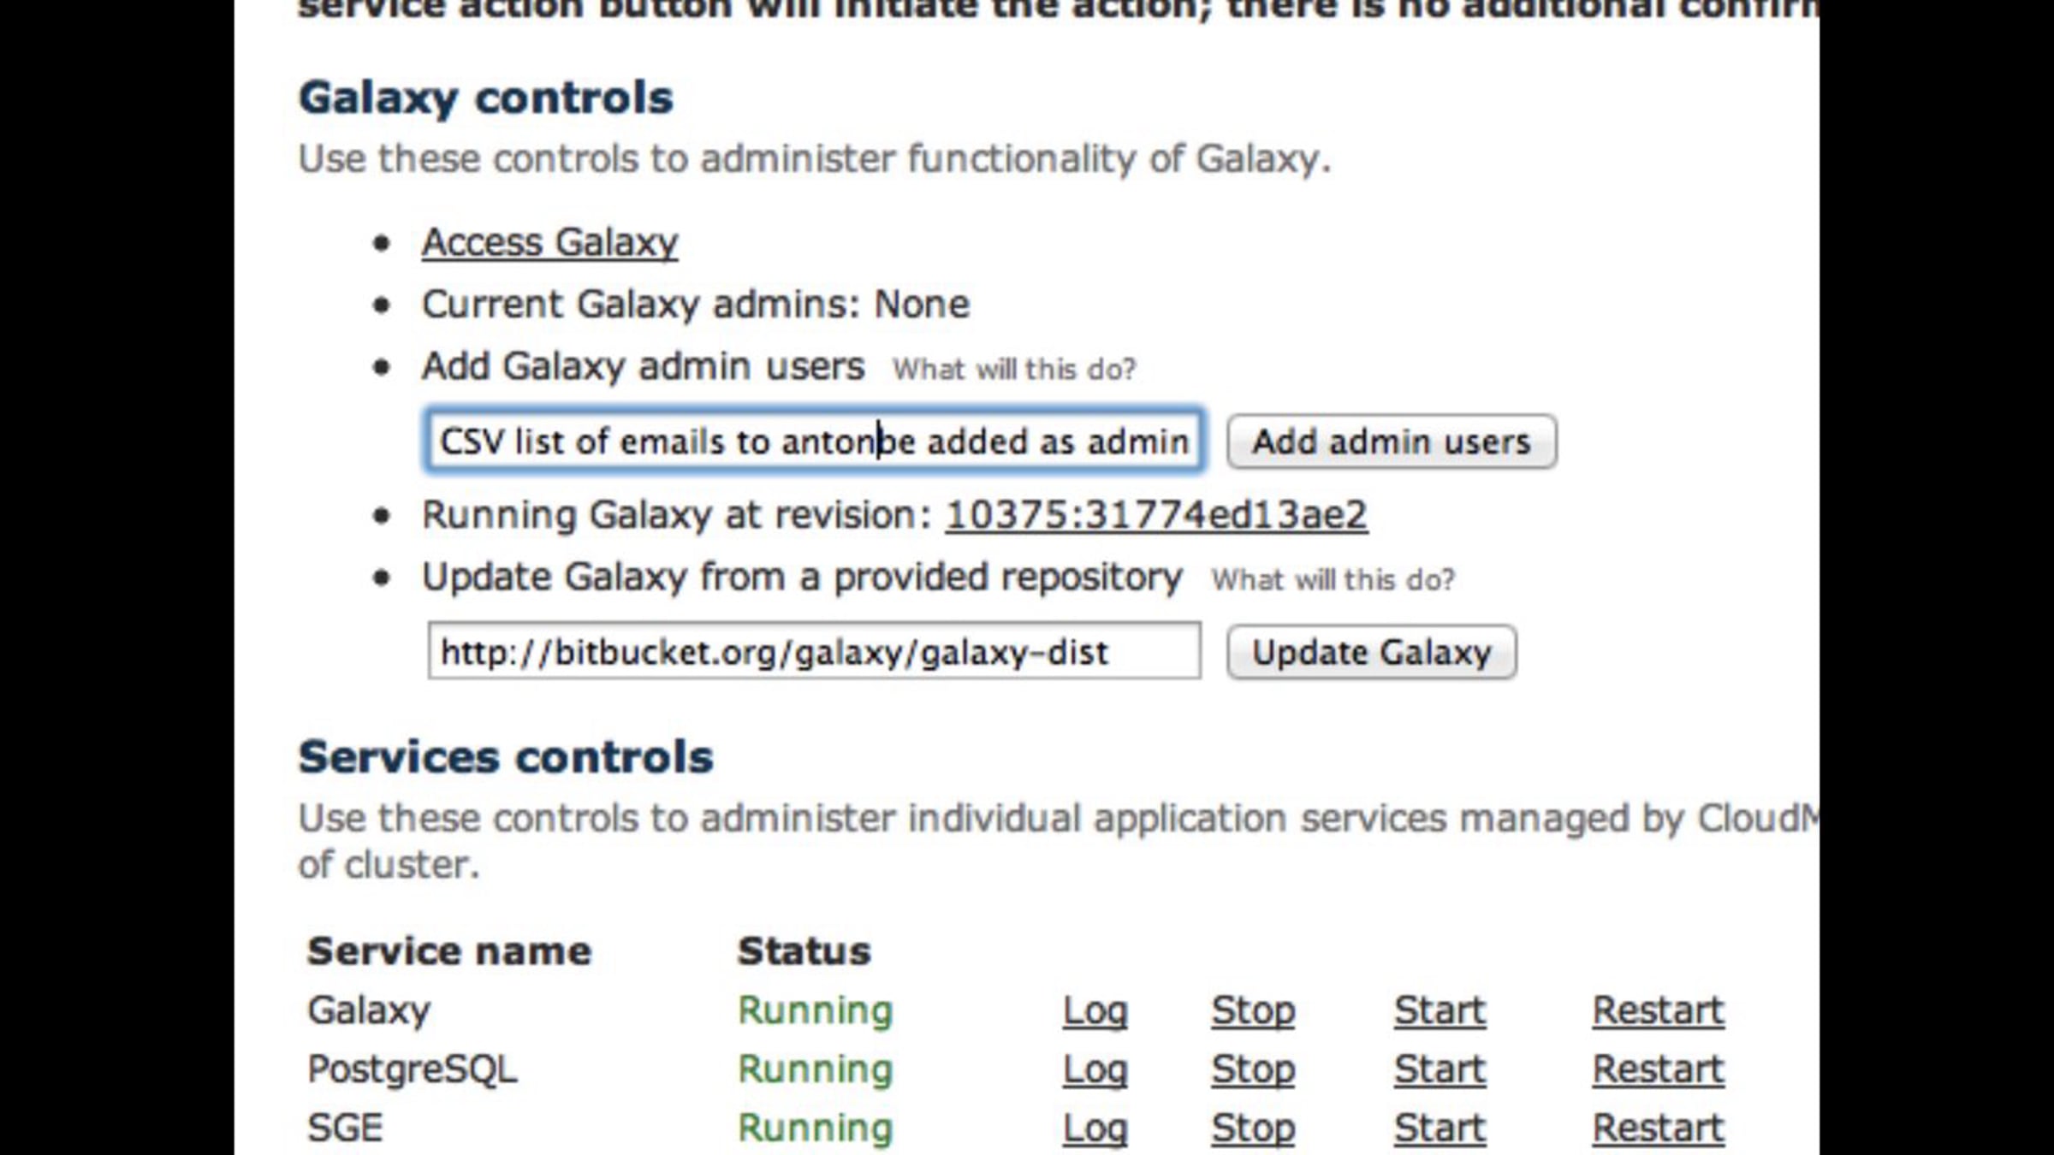Image resolution: width=2054 pixels, height=1155 pixels.
Task: Start the Galaxy service
Action: click(x=1440, y=1010)
